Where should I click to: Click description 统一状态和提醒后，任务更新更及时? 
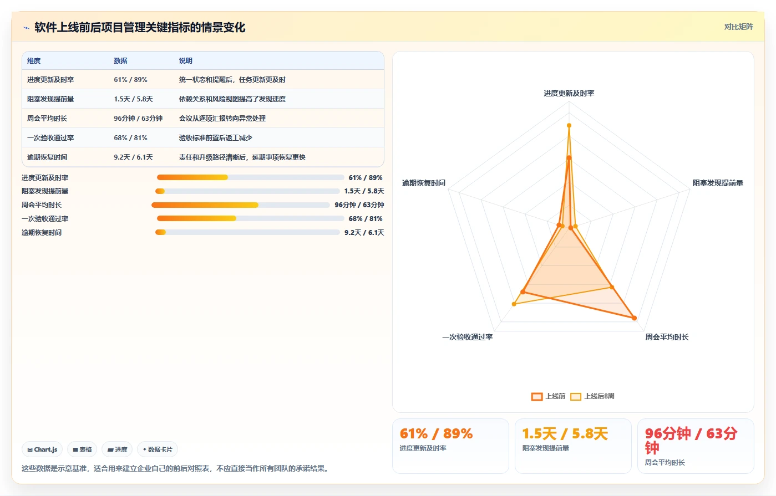[x=232, y=80]
